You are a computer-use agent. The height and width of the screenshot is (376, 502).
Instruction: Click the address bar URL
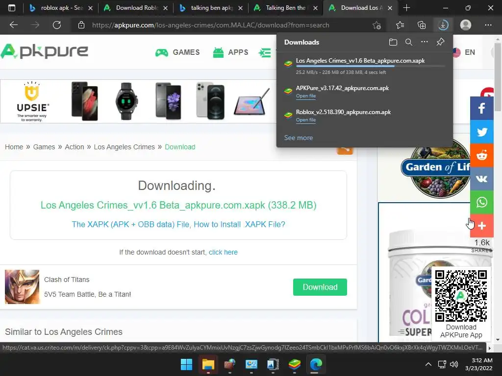tap(210, 25)
